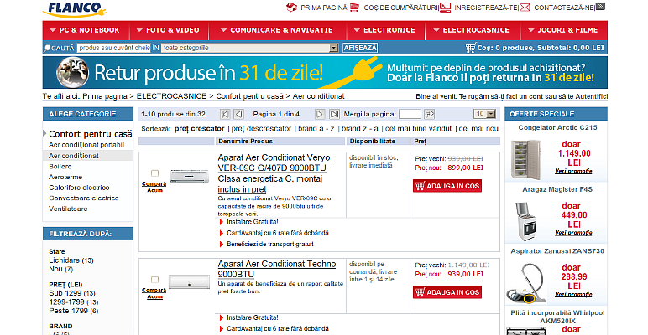
Task: Go to last page arrow
Action: (x=334, y=114)
